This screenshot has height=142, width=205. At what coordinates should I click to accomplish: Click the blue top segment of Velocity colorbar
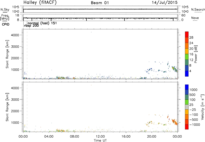(x=187, y=87)
